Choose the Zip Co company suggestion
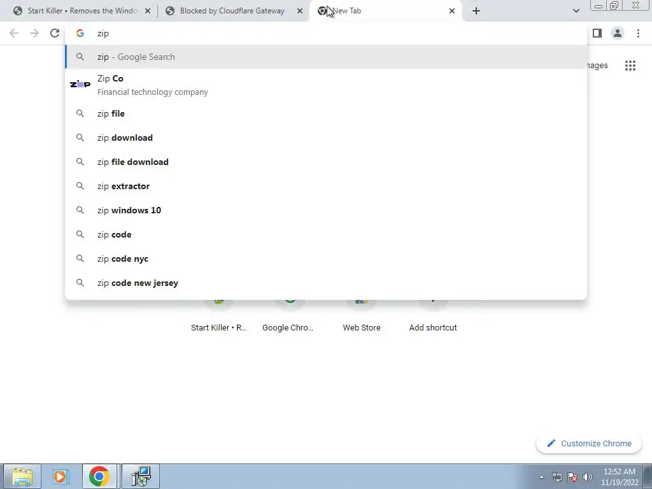Viewport: 652px width, 489px height. pos(326,85)
